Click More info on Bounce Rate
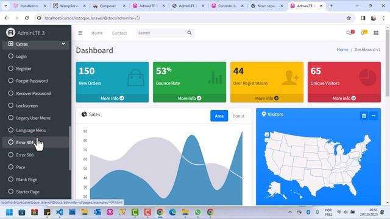Viewport: 390px width, 219px height. click(x=190, y=99)
